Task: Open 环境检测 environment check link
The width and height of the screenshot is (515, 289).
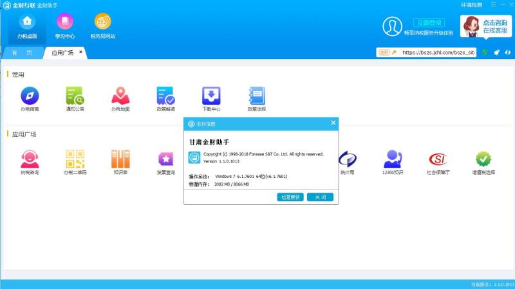Action: click(472, 5)
